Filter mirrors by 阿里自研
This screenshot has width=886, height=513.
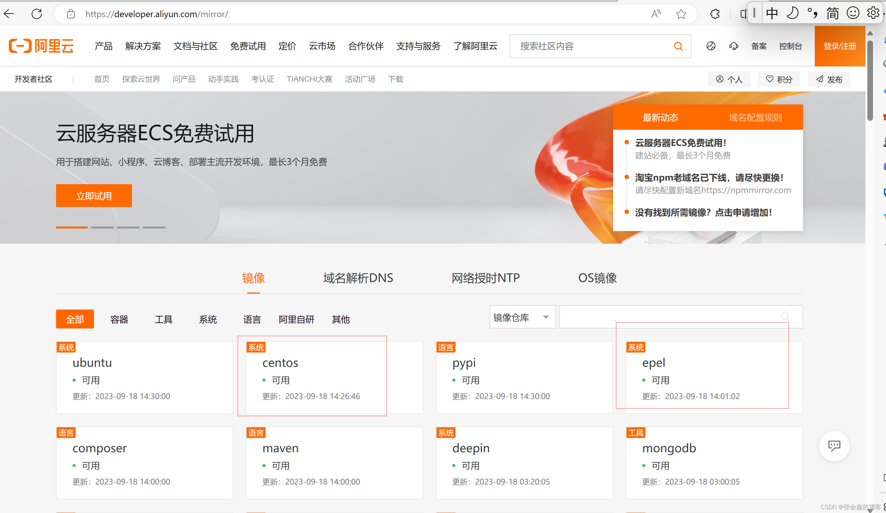(296, 319)
